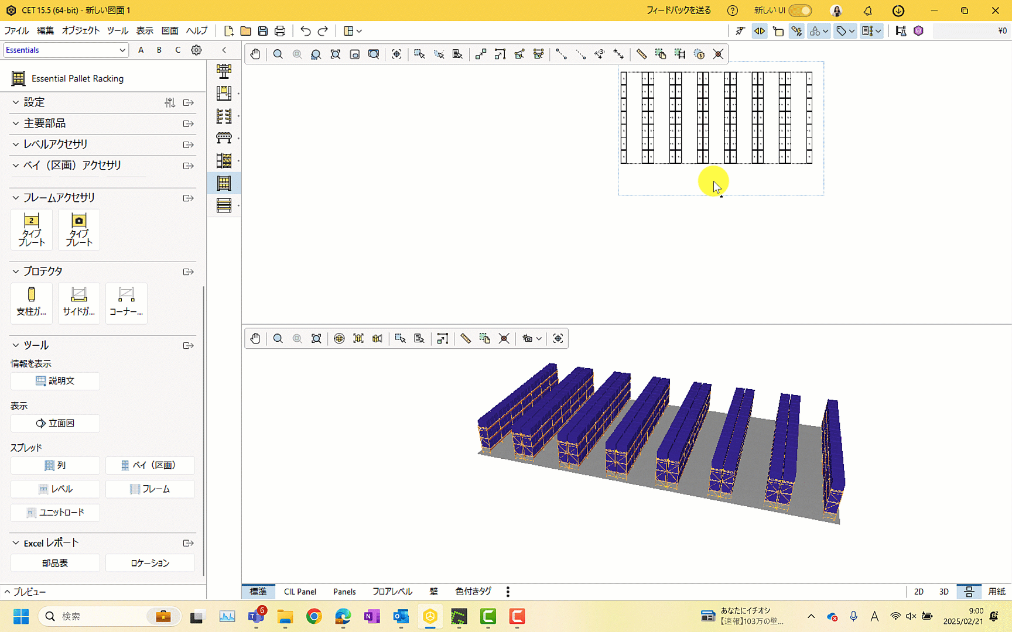Undo the last action
The height and width of the screenshot is (632, 1012).
[x=306, y=30]
